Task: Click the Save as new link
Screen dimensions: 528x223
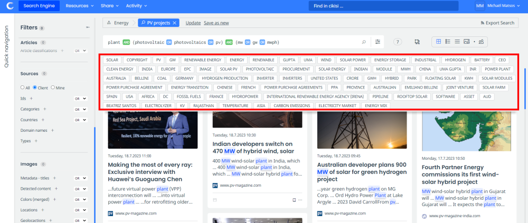Action: click(216, 23)
